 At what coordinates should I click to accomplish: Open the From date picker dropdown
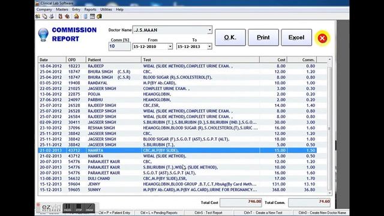[170, 47]
